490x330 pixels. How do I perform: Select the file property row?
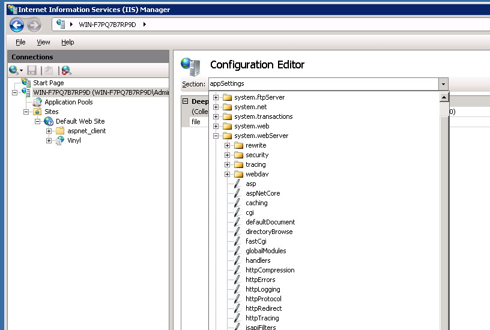click(196, 122)
